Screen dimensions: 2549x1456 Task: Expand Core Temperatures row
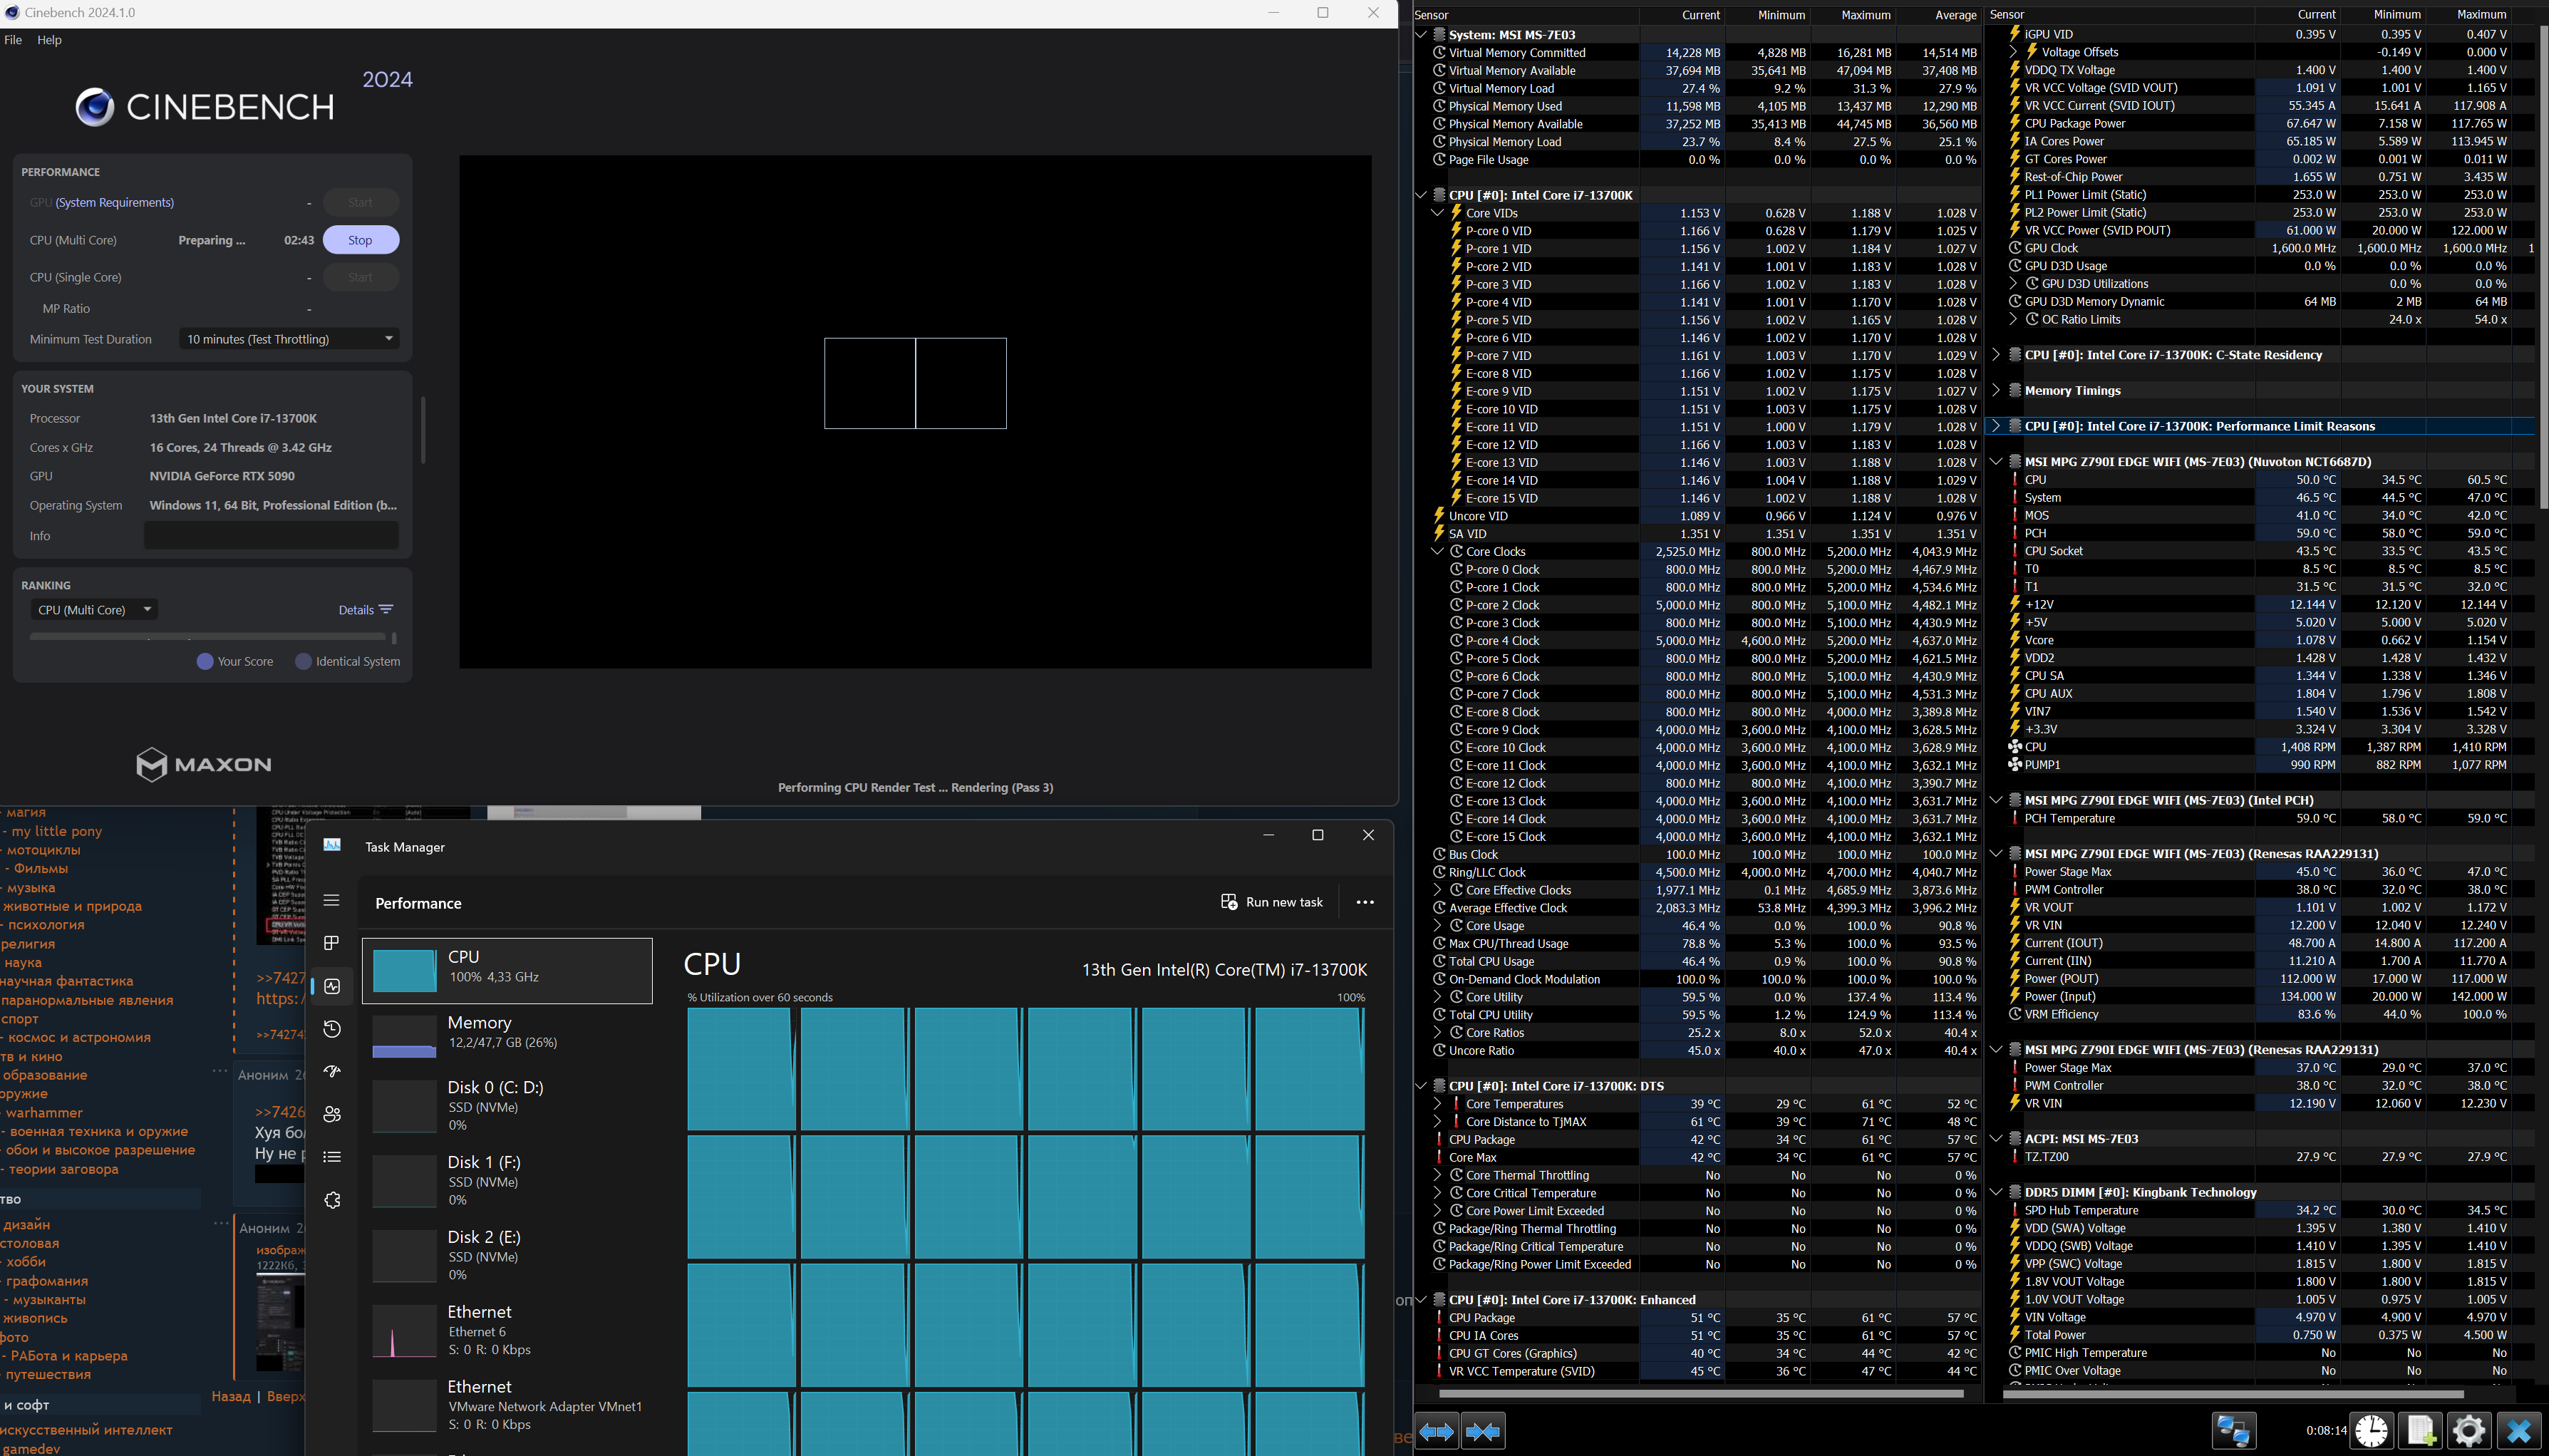click(1437, 1104)
